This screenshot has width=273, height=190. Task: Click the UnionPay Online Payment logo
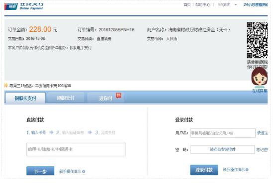click(x=24, y=6)
